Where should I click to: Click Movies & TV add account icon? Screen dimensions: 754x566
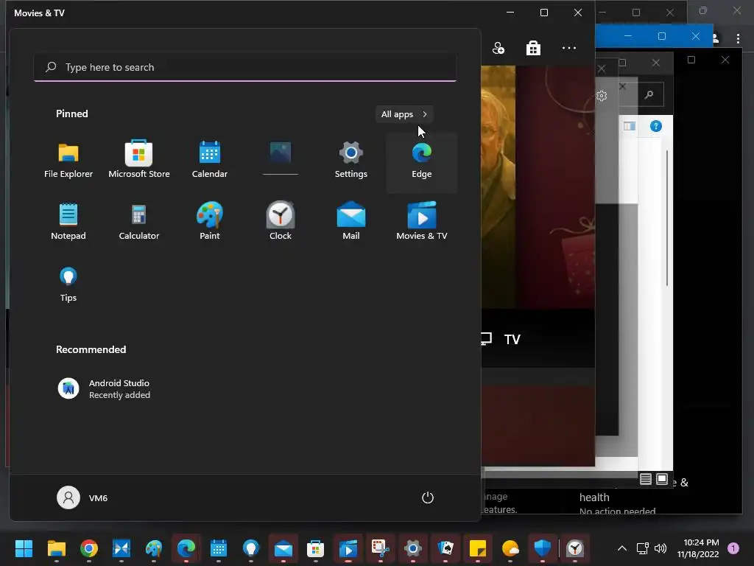click(498, 48)
